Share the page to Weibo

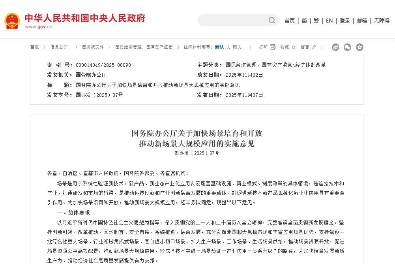[x=335, y=47]
